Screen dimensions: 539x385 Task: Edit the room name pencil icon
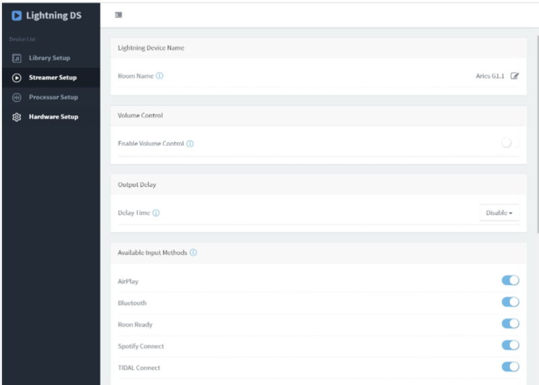pyautogui.click(x=514, y=76)
